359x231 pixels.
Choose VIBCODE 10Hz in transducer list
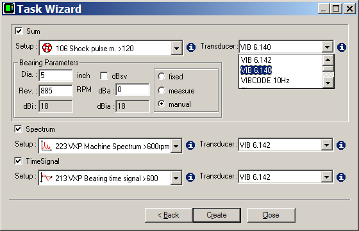click(281, 81)
